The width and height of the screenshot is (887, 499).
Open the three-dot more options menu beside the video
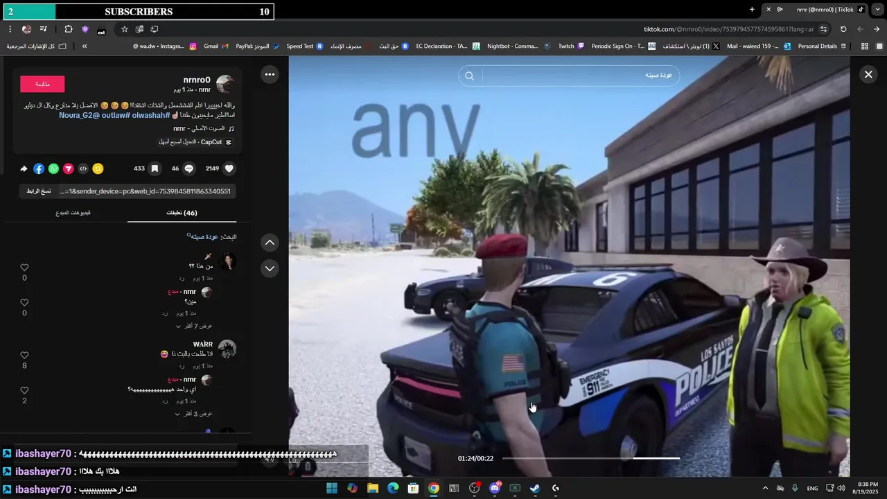(270, 74)
